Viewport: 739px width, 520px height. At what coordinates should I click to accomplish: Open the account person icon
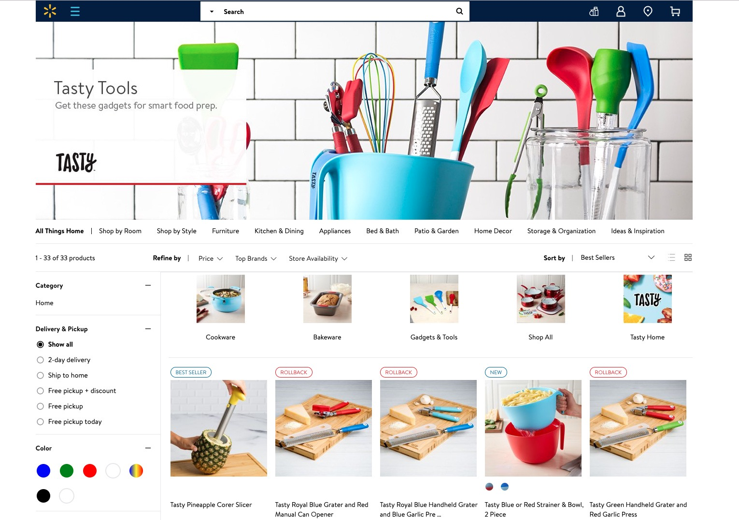coord(621,11)
